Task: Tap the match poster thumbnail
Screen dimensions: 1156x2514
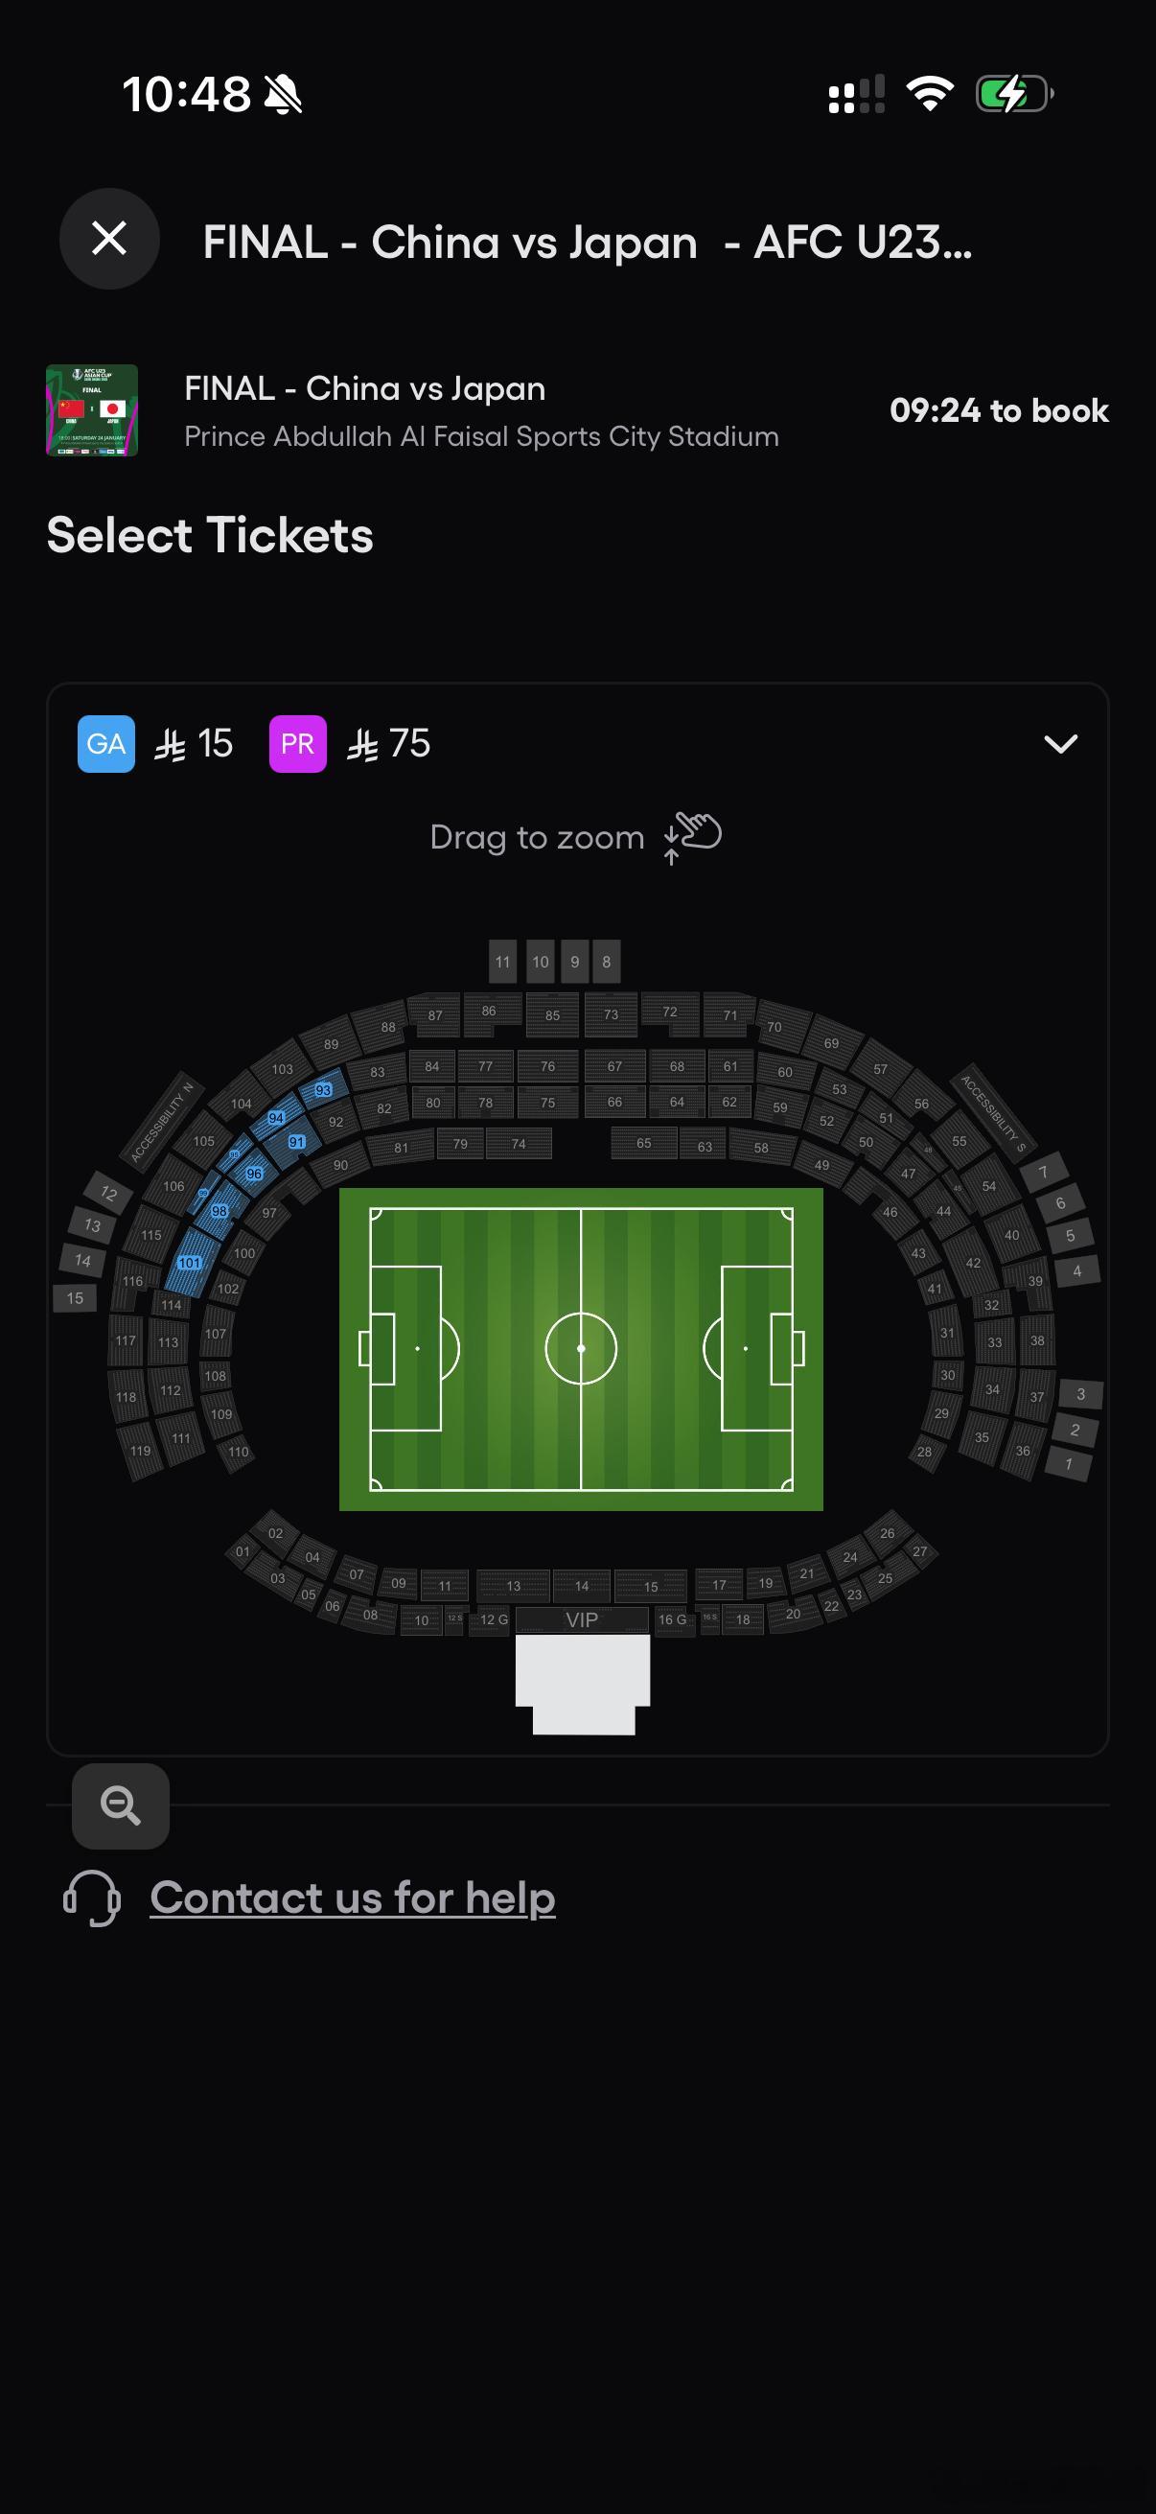Action: (x=92, y=411)
